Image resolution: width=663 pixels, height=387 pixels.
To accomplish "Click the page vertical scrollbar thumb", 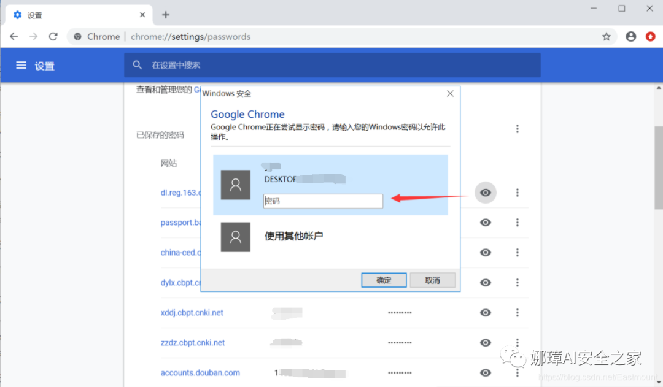I will (x=659, y=167).
